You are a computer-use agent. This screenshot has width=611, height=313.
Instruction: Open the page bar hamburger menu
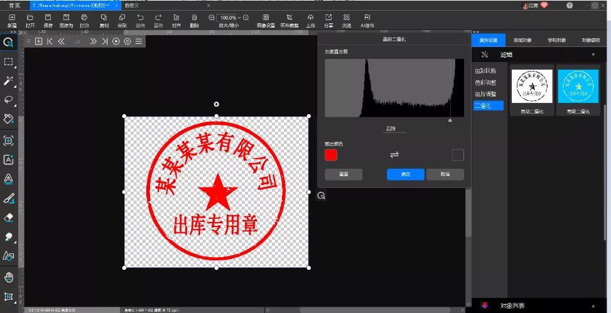point(139,41)
